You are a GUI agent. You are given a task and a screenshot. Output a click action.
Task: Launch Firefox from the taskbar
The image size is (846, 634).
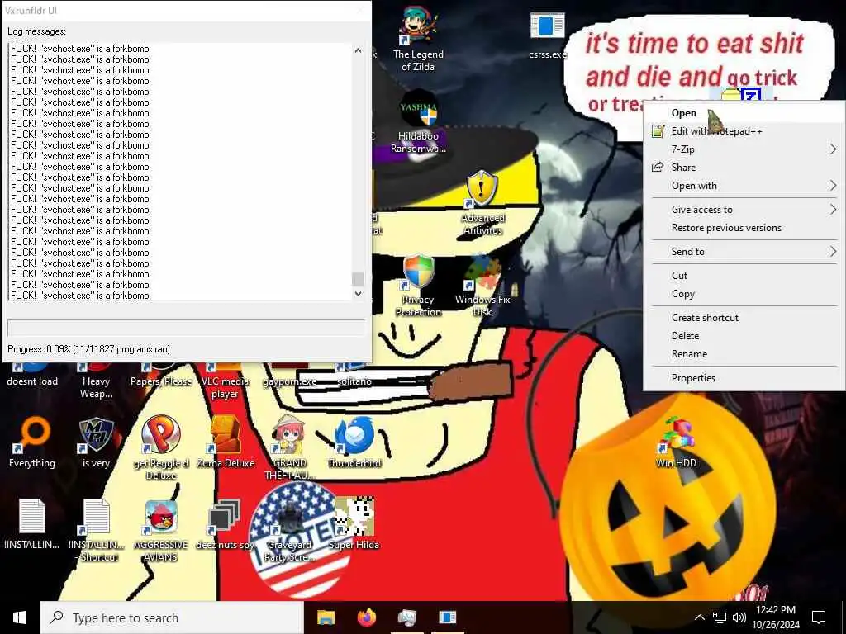367,617
